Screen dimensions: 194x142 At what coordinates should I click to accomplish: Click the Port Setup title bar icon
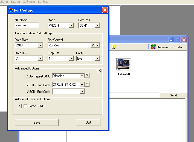11,10
